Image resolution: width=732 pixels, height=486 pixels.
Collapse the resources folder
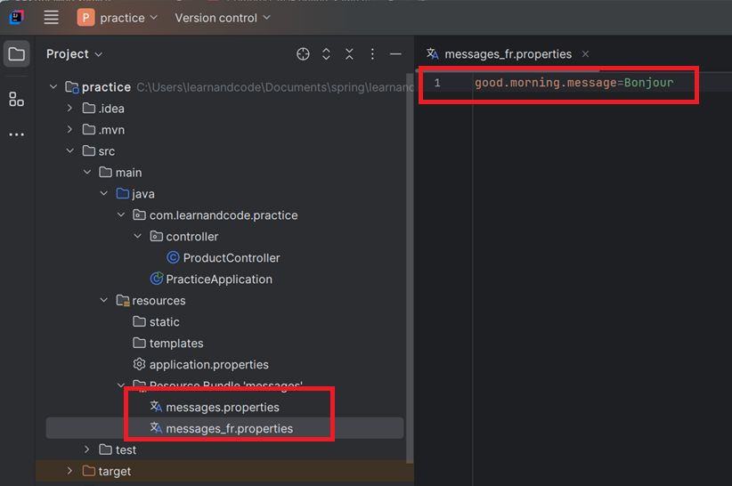click(104, 300)
